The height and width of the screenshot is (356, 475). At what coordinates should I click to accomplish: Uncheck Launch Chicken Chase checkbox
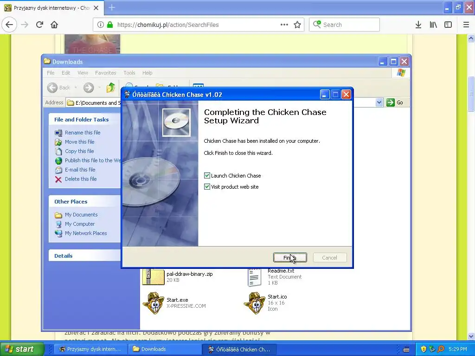point(207,176)
